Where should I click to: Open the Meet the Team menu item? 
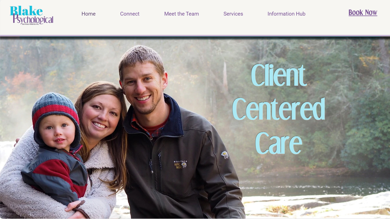point(181,14)
